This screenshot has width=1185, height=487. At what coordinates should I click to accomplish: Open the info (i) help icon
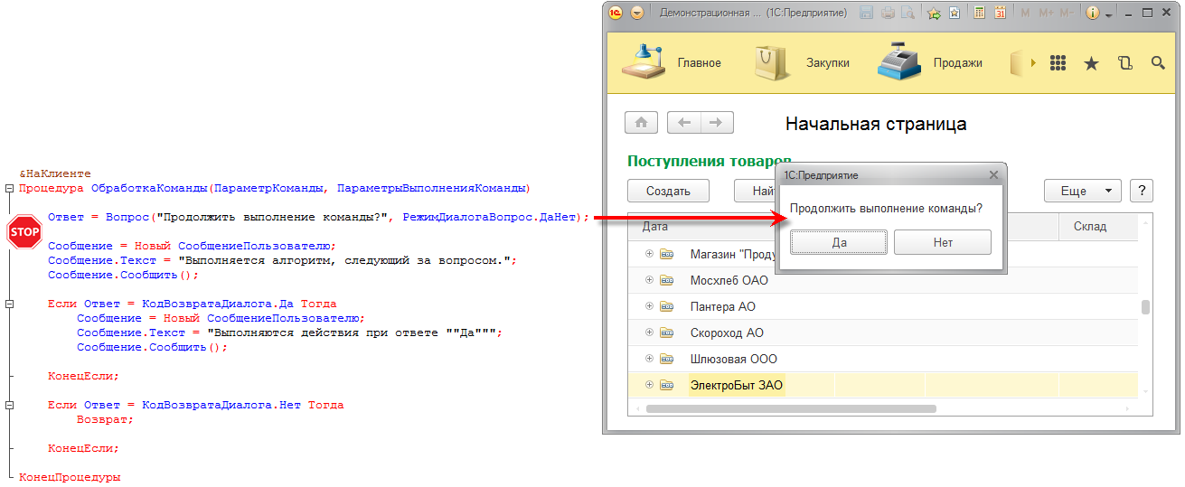coord(1092,13)
